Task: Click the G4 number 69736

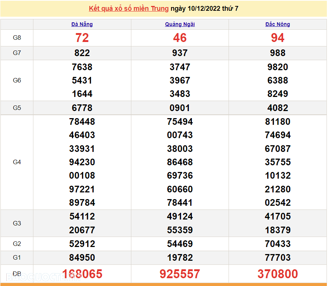Action: [180, 176]
